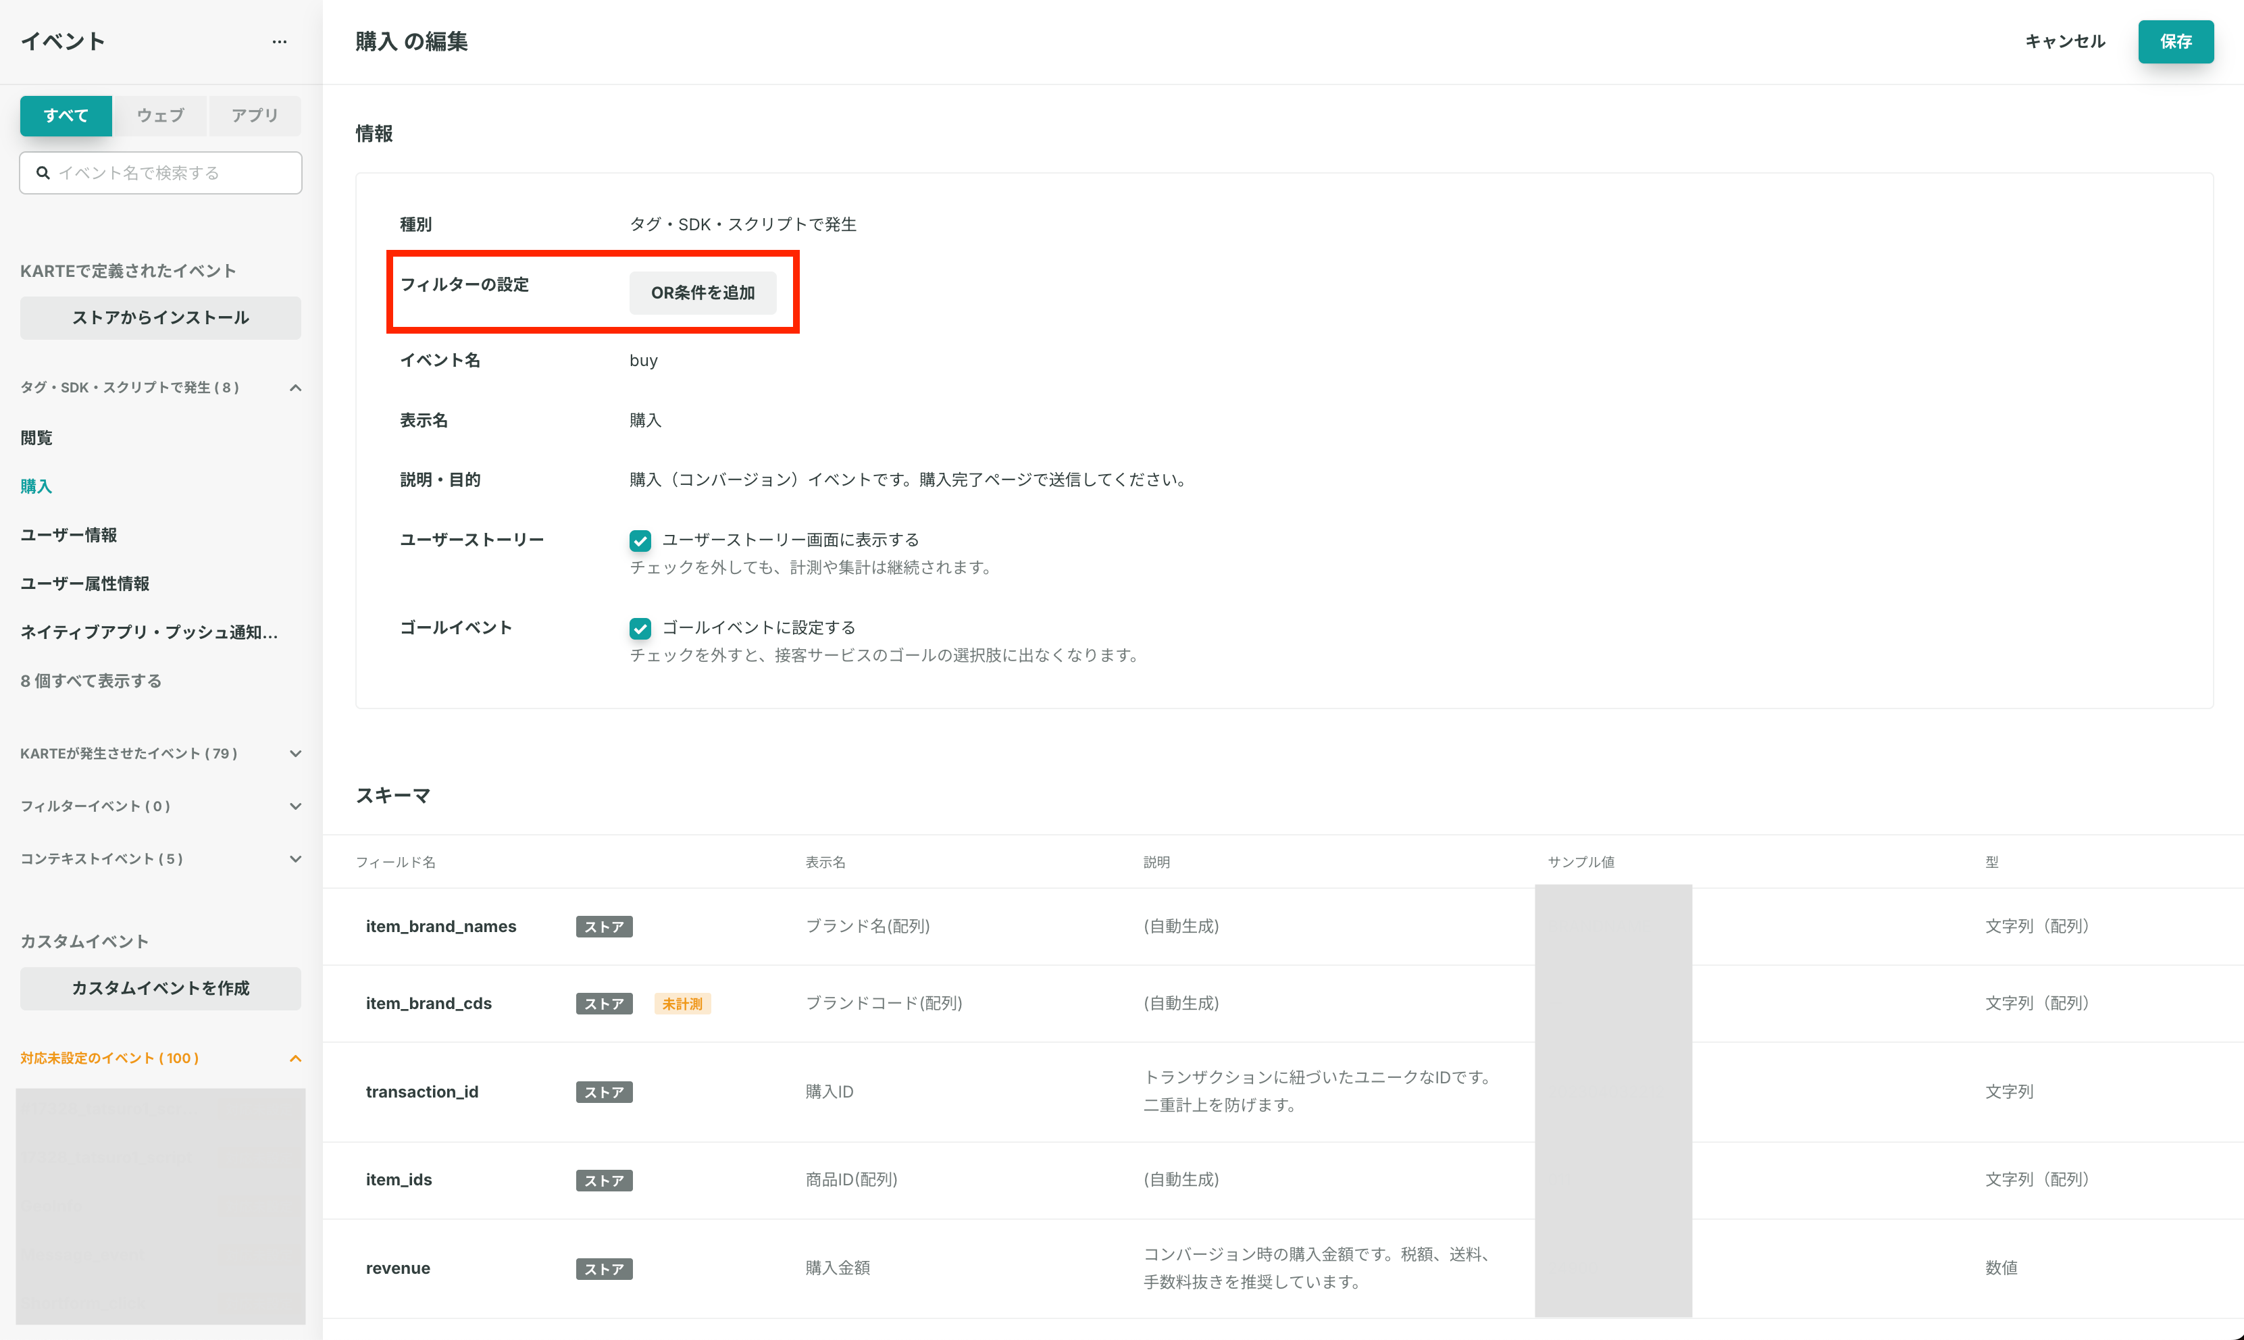Click ストア badge next to item_brand_names

(x=604, y=927)
